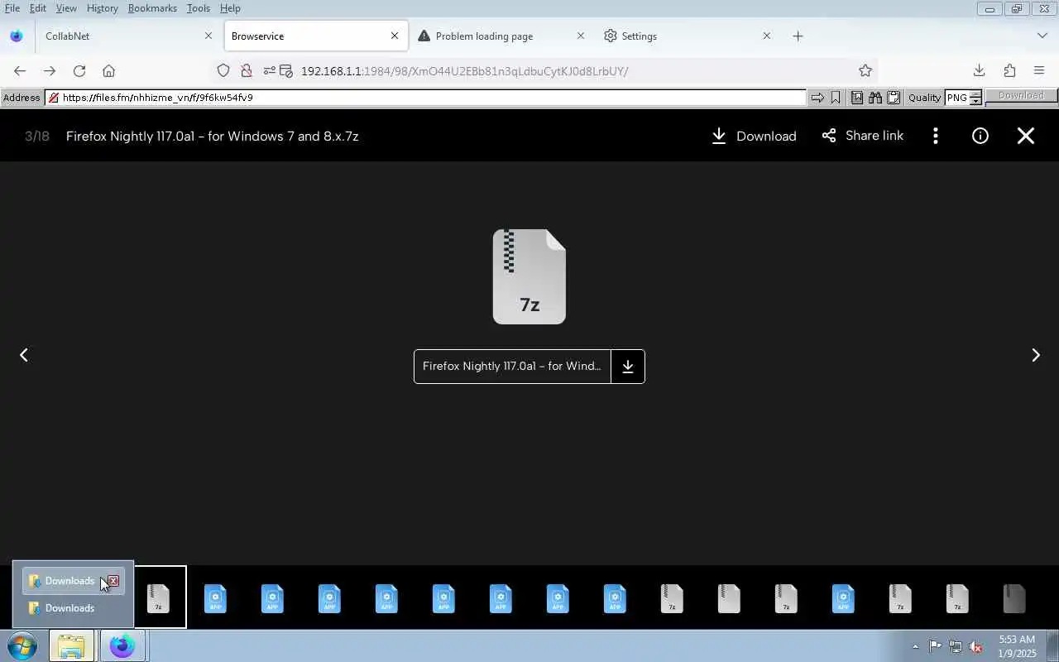
Task: Lower the Quality spinner value
Action: point(975,101)
